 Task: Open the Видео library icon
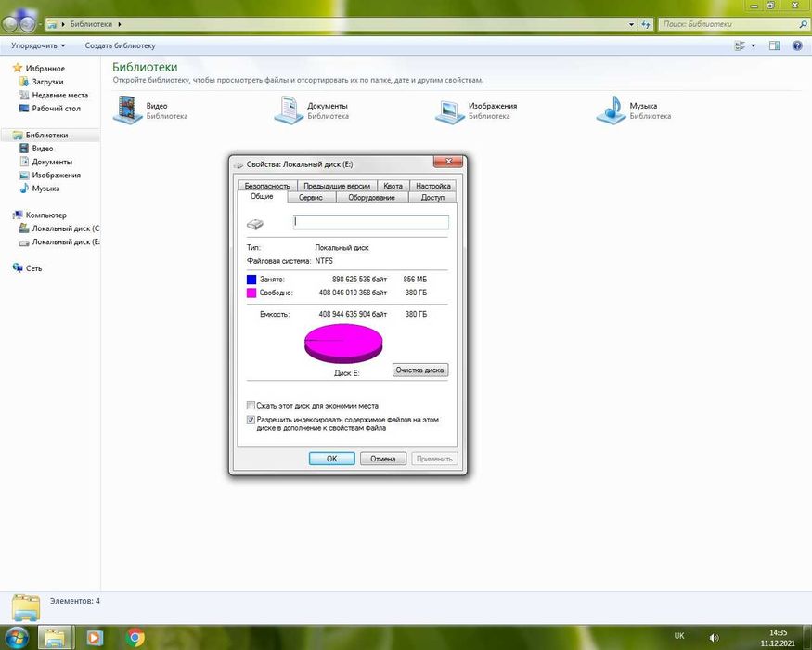pos(127,110)
